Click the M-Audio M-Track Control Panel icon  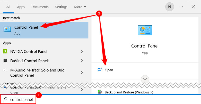[x=5, y=70]
